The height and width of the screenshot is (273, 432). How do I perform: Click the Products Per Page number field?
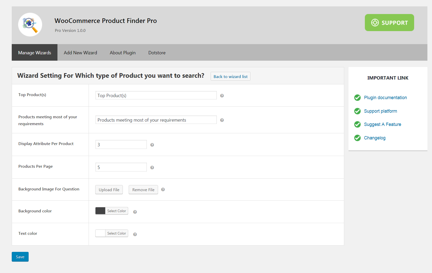[121, 167]
